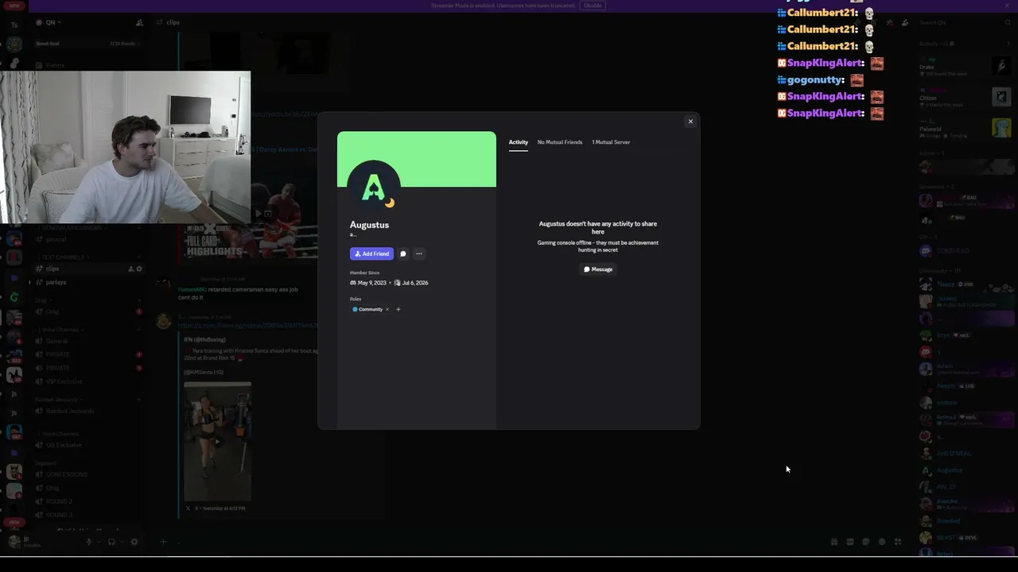This screenshot has height=572, width=1018.
Task: Click the plus attachment button in the message bar
Action: (x=163, y=542)
